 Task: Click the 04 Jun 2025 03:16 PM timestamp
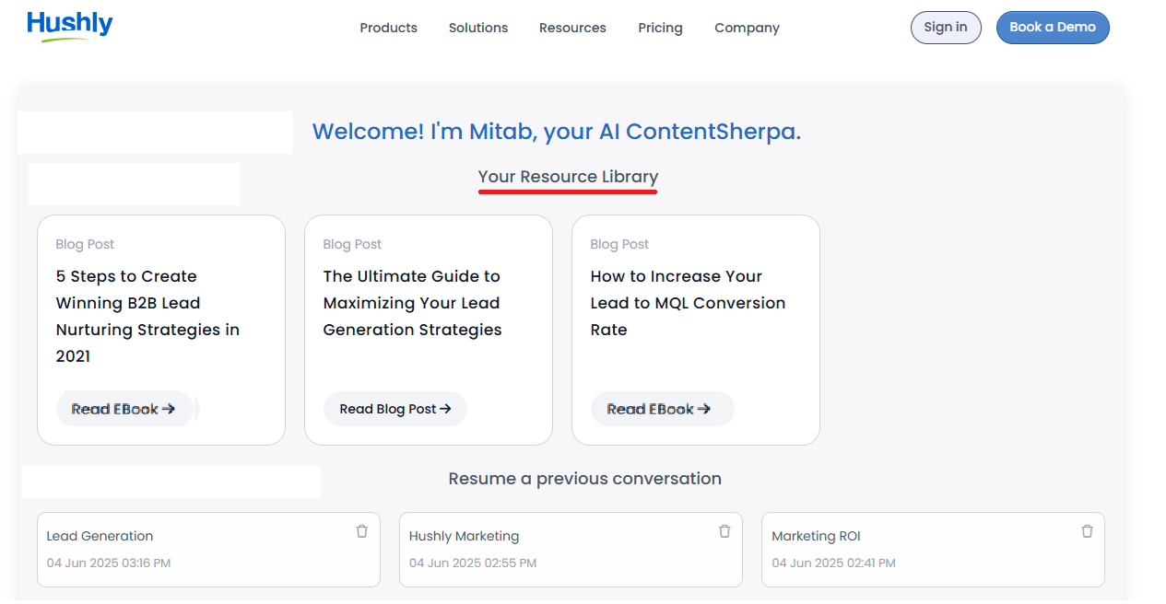click(x=109, y=563)
